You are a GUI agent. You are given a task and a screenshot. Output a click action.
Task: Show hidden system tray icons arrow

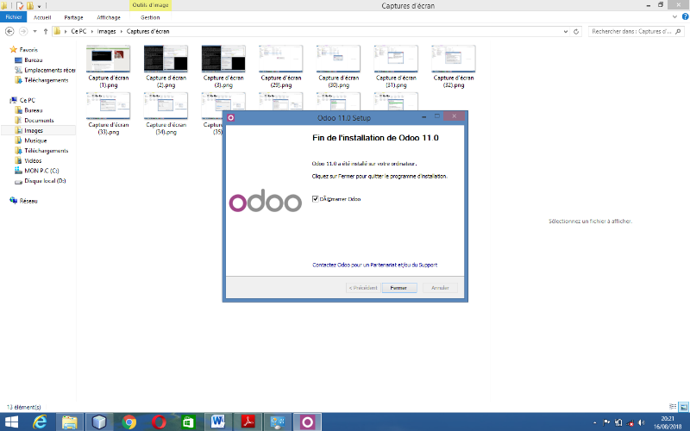pos(595,422)
